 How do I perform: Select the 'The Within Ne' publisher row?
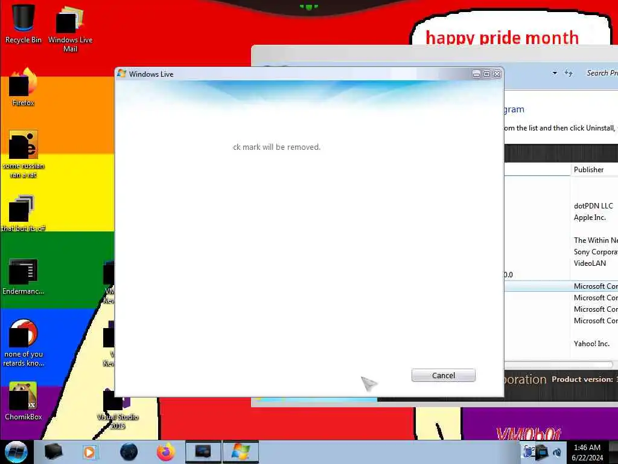tap(561, 240)
